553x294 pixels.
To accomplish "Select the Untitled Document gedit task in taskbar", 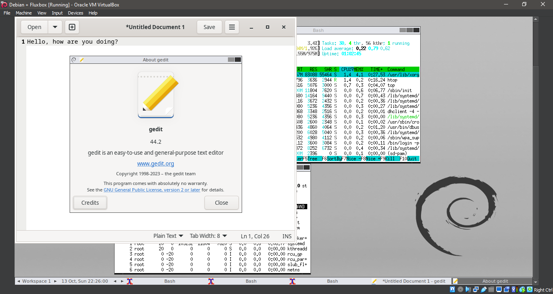I will point(414,281).
